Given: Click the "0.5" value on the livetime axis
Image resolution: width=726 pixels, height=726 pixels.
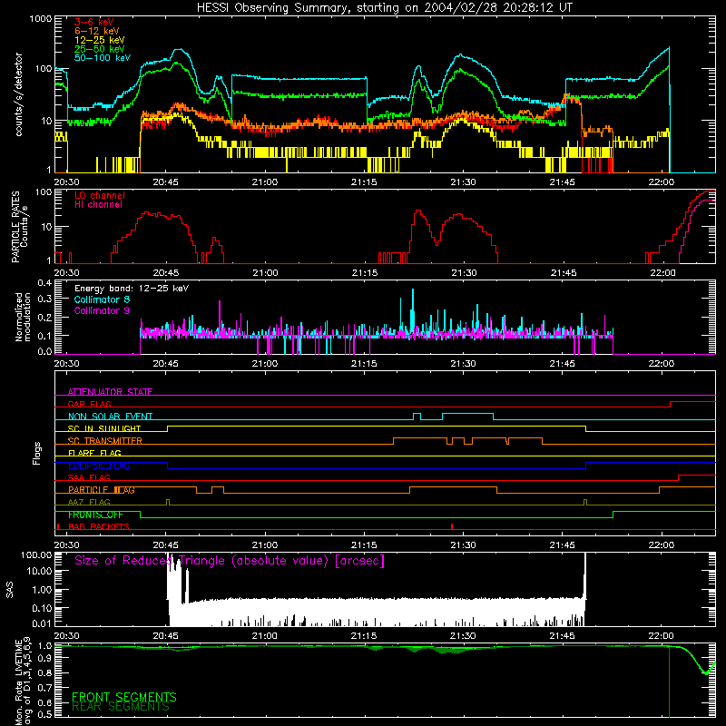Looking at the screenshot, I should point(44,714).
